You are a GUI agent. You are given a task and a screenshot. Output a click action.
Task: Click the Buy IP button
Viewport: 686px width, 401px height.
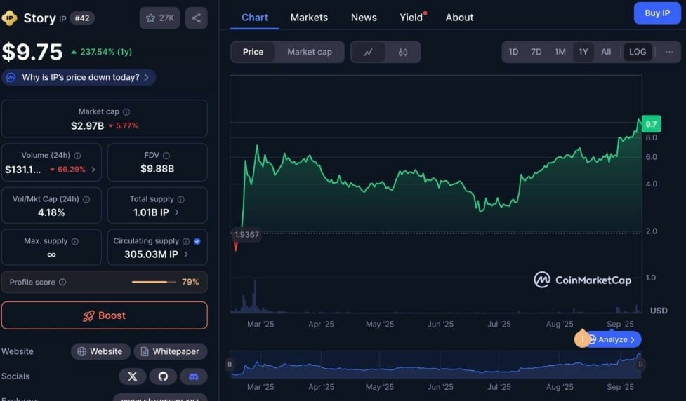657,13
